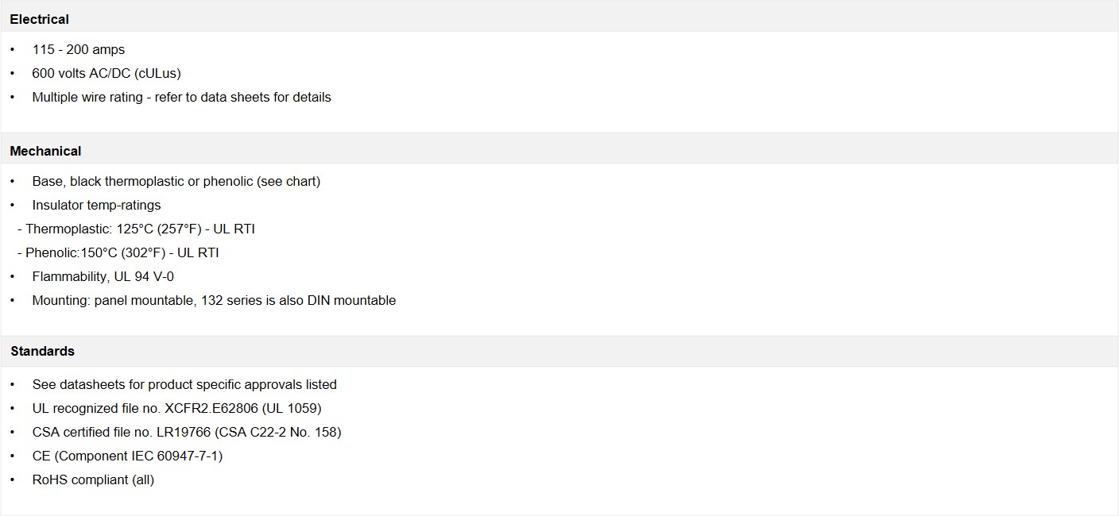The image size is (1119, 516).
Task: Click the Mounting: panel mountable line
Action: (x=215, y=300)
